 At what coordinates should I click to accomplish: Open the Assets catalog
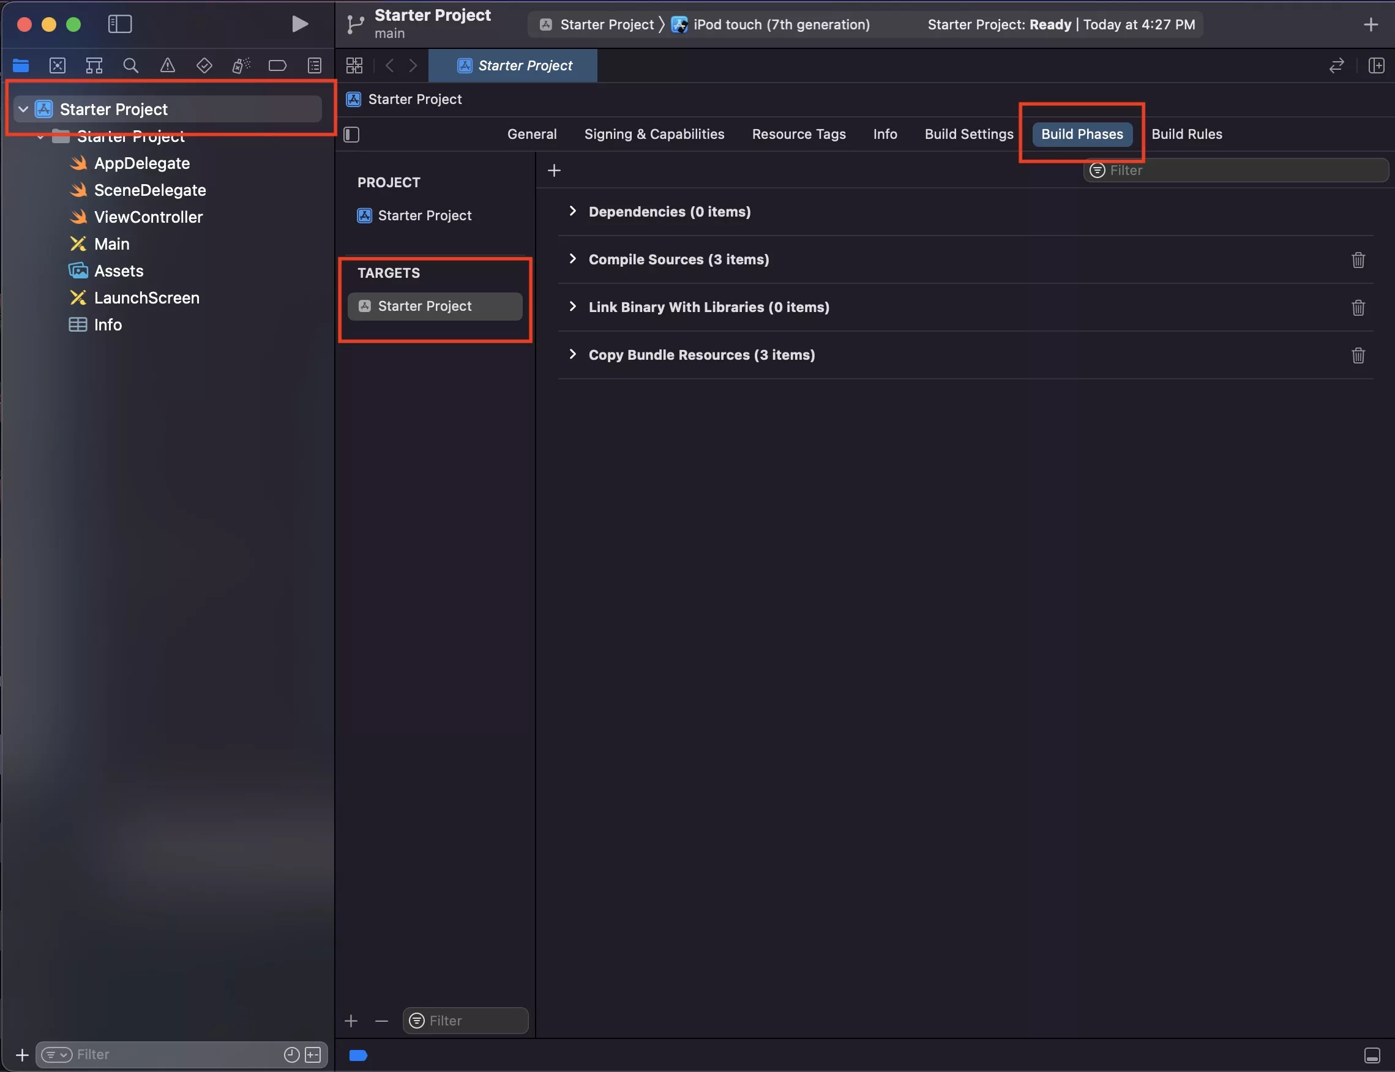click(x=119, y=270)
